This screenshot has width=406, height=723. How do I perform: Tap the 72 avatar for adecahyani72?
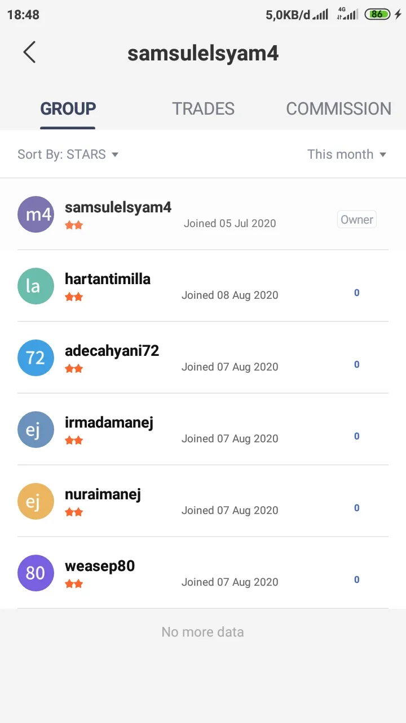pos(36,358)
